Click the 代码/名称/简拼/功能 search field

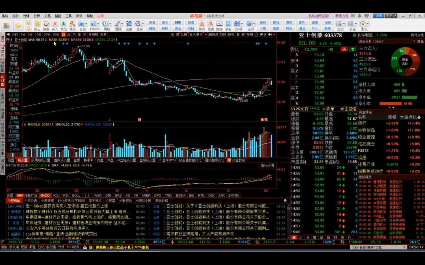point(379,247)
